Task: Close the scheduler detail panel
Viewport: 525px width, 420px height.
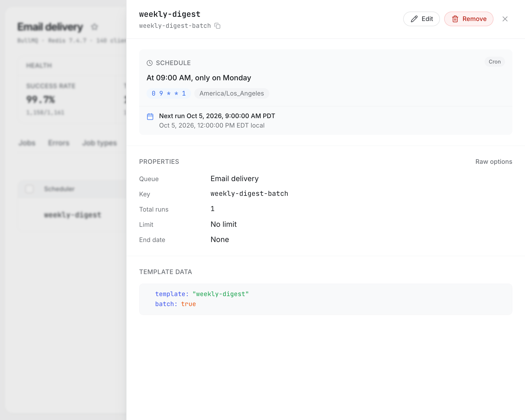Action: [x=505, y=19]
